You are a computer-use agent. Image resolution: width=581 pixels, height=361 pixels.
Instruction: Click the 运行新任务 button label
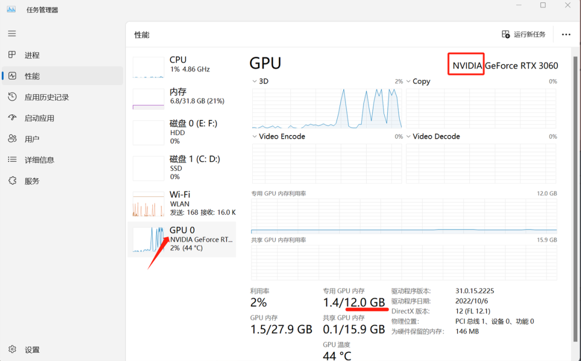[x=529, y=34]
